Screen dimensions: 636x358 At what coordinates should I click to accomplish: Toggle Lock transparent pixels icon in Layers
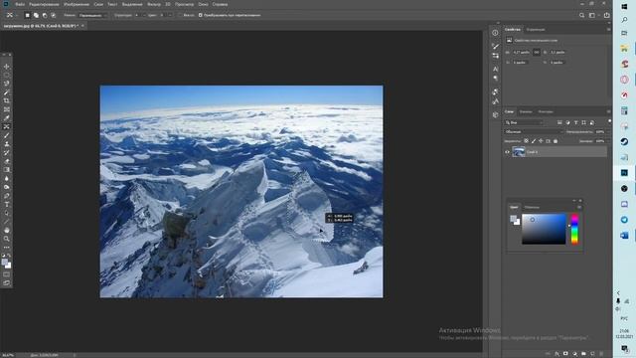(526, 141)
